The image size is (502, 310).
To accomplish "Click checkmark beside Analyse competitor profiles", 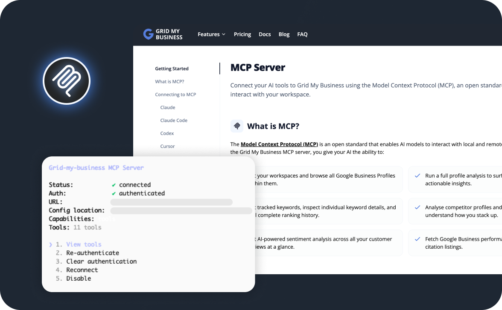I will [417, 207].
